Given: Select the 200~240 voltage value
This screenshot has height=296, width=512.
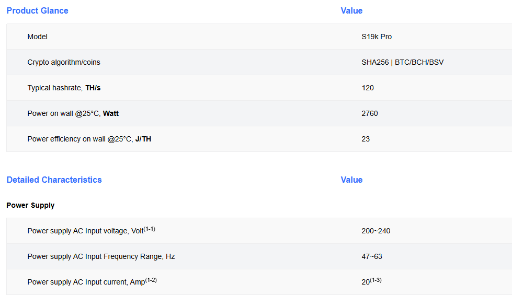Looking at the screenshot, I should point(376,231).
